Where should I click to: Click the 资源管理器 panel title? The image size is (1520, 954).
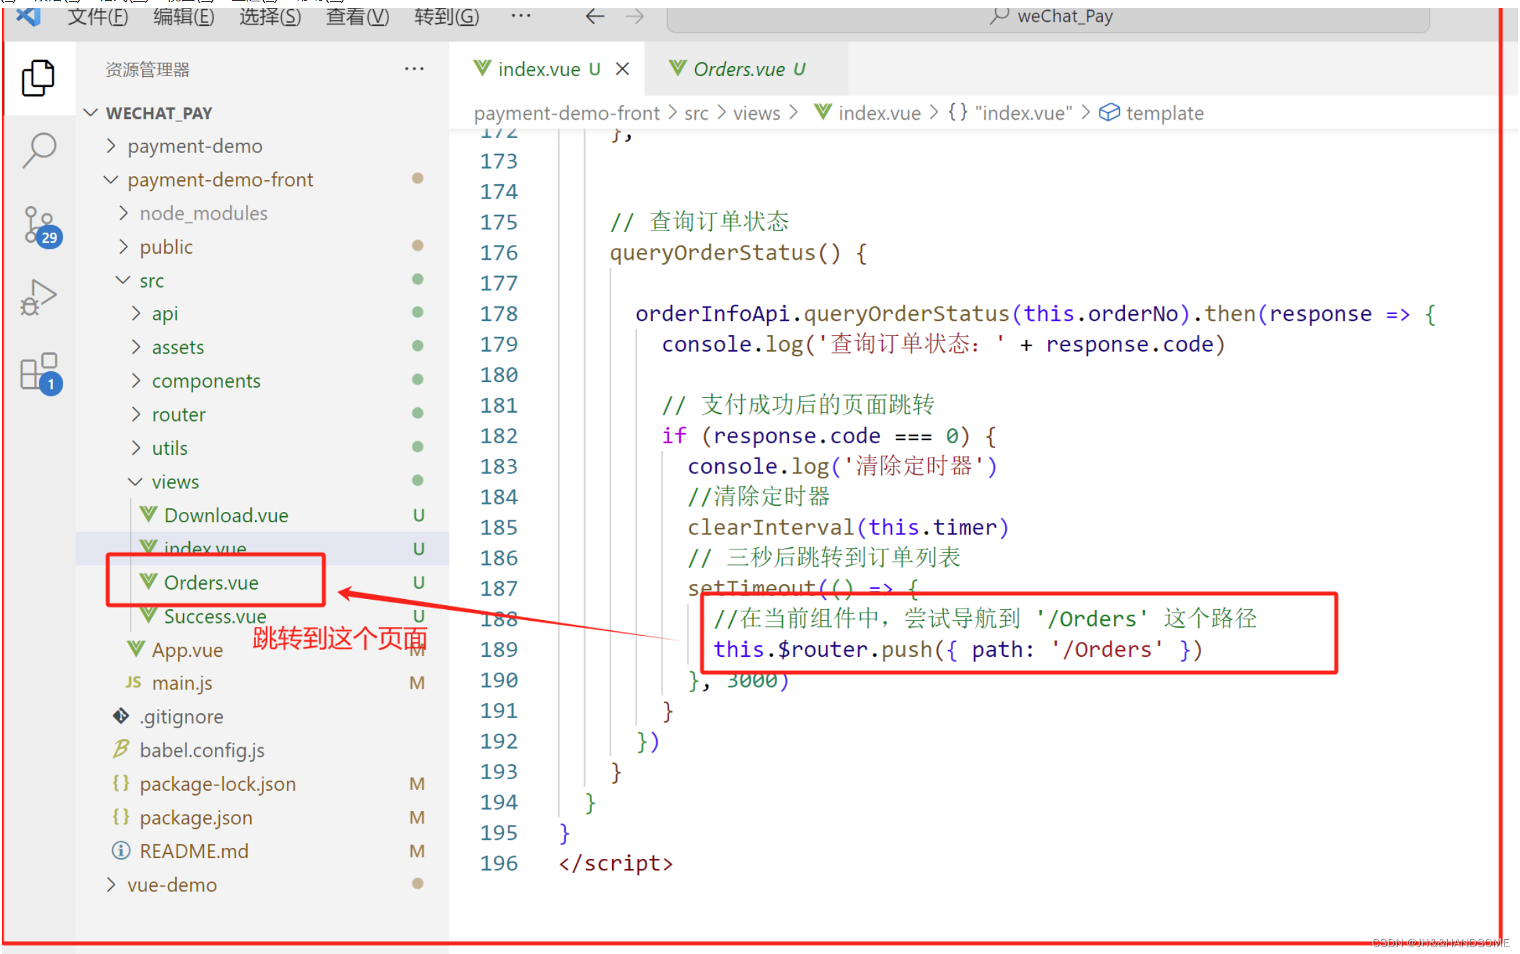point(148,69)
